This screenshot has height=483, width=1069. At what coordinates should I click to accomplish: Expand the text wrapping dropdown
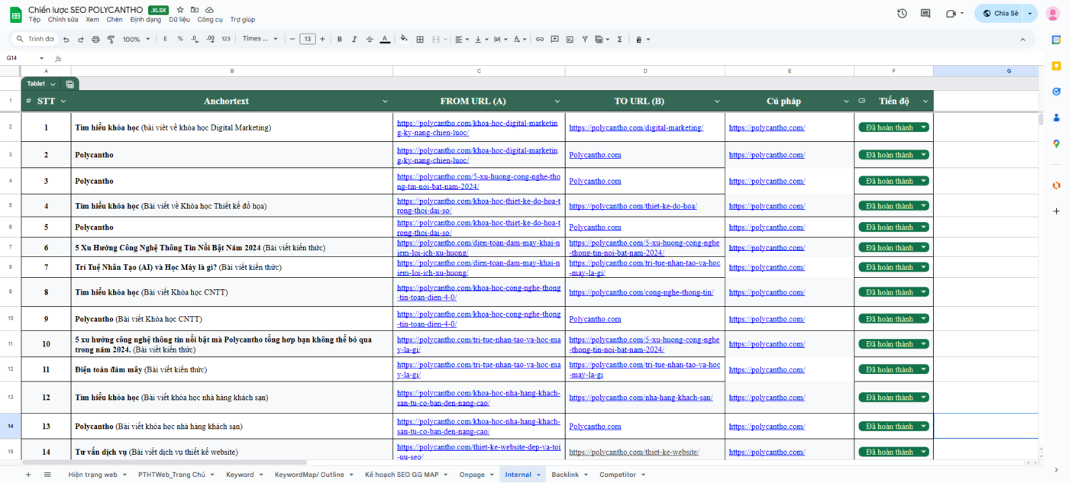click(501, 39)
